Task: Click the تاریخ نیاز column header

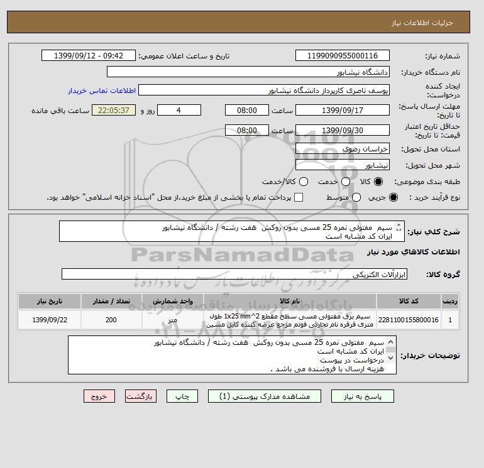Action: [50, 301]
